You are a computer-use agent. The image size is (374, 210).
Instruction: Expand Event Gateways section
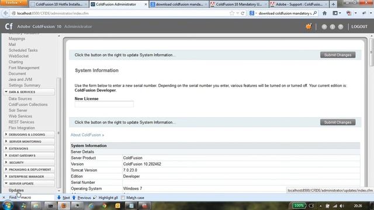click(29, 156)
